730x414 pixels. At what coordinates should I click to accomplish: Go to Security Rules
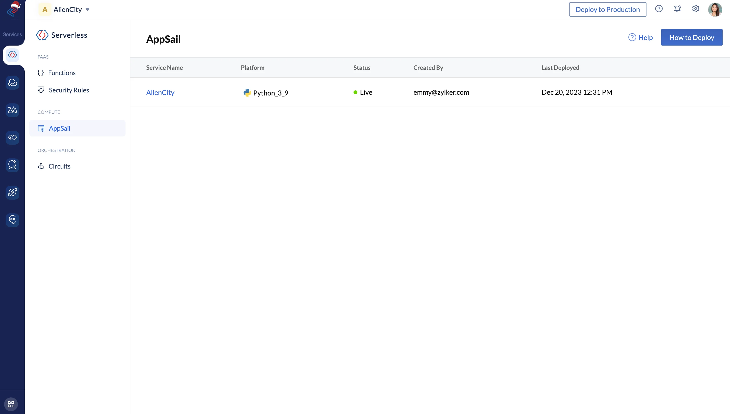(69, 90)
